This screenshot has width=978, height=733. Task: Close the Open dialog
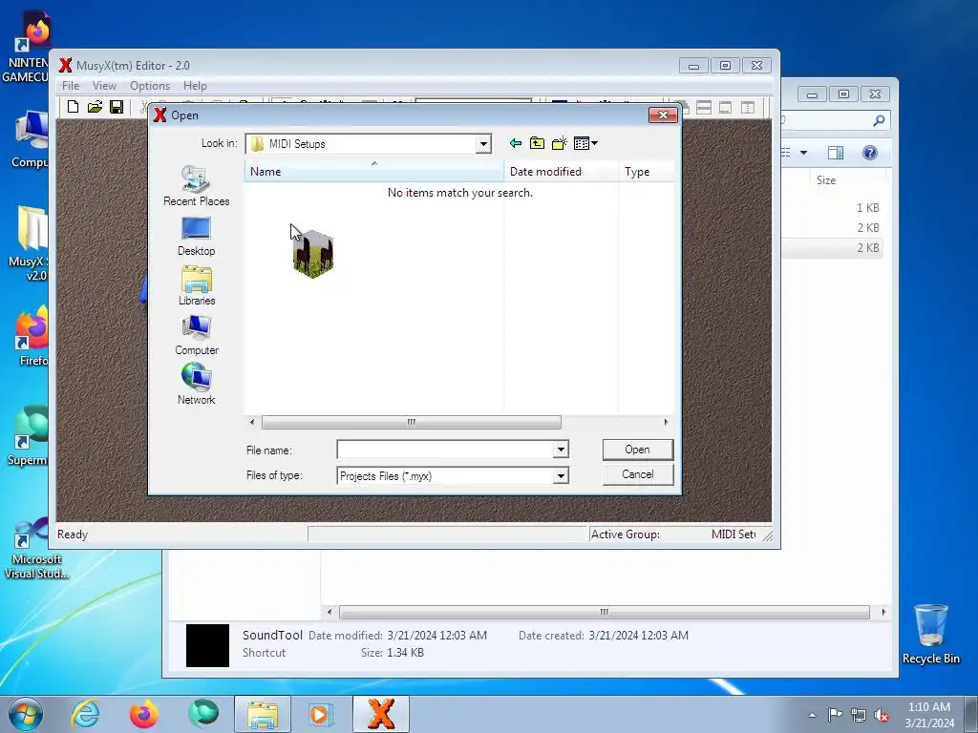[x=663, y=115]
